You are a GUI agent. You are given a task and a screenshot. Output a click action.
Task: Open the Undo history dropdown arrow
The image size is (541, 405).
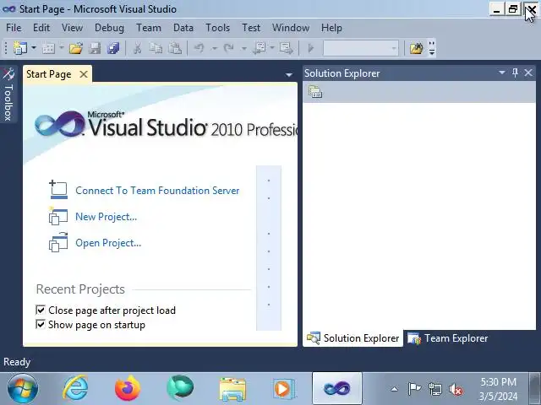[x=214, y=48]
